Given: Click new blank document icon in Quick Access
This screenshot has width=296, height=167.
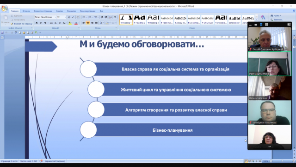Looking at the screenshot, I should 20,32.
